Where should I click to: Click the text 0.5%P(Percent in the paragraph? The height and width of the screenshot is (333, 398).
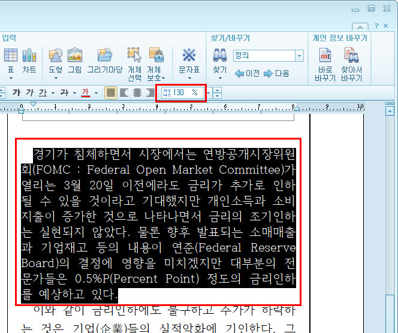tap(116, 278)
